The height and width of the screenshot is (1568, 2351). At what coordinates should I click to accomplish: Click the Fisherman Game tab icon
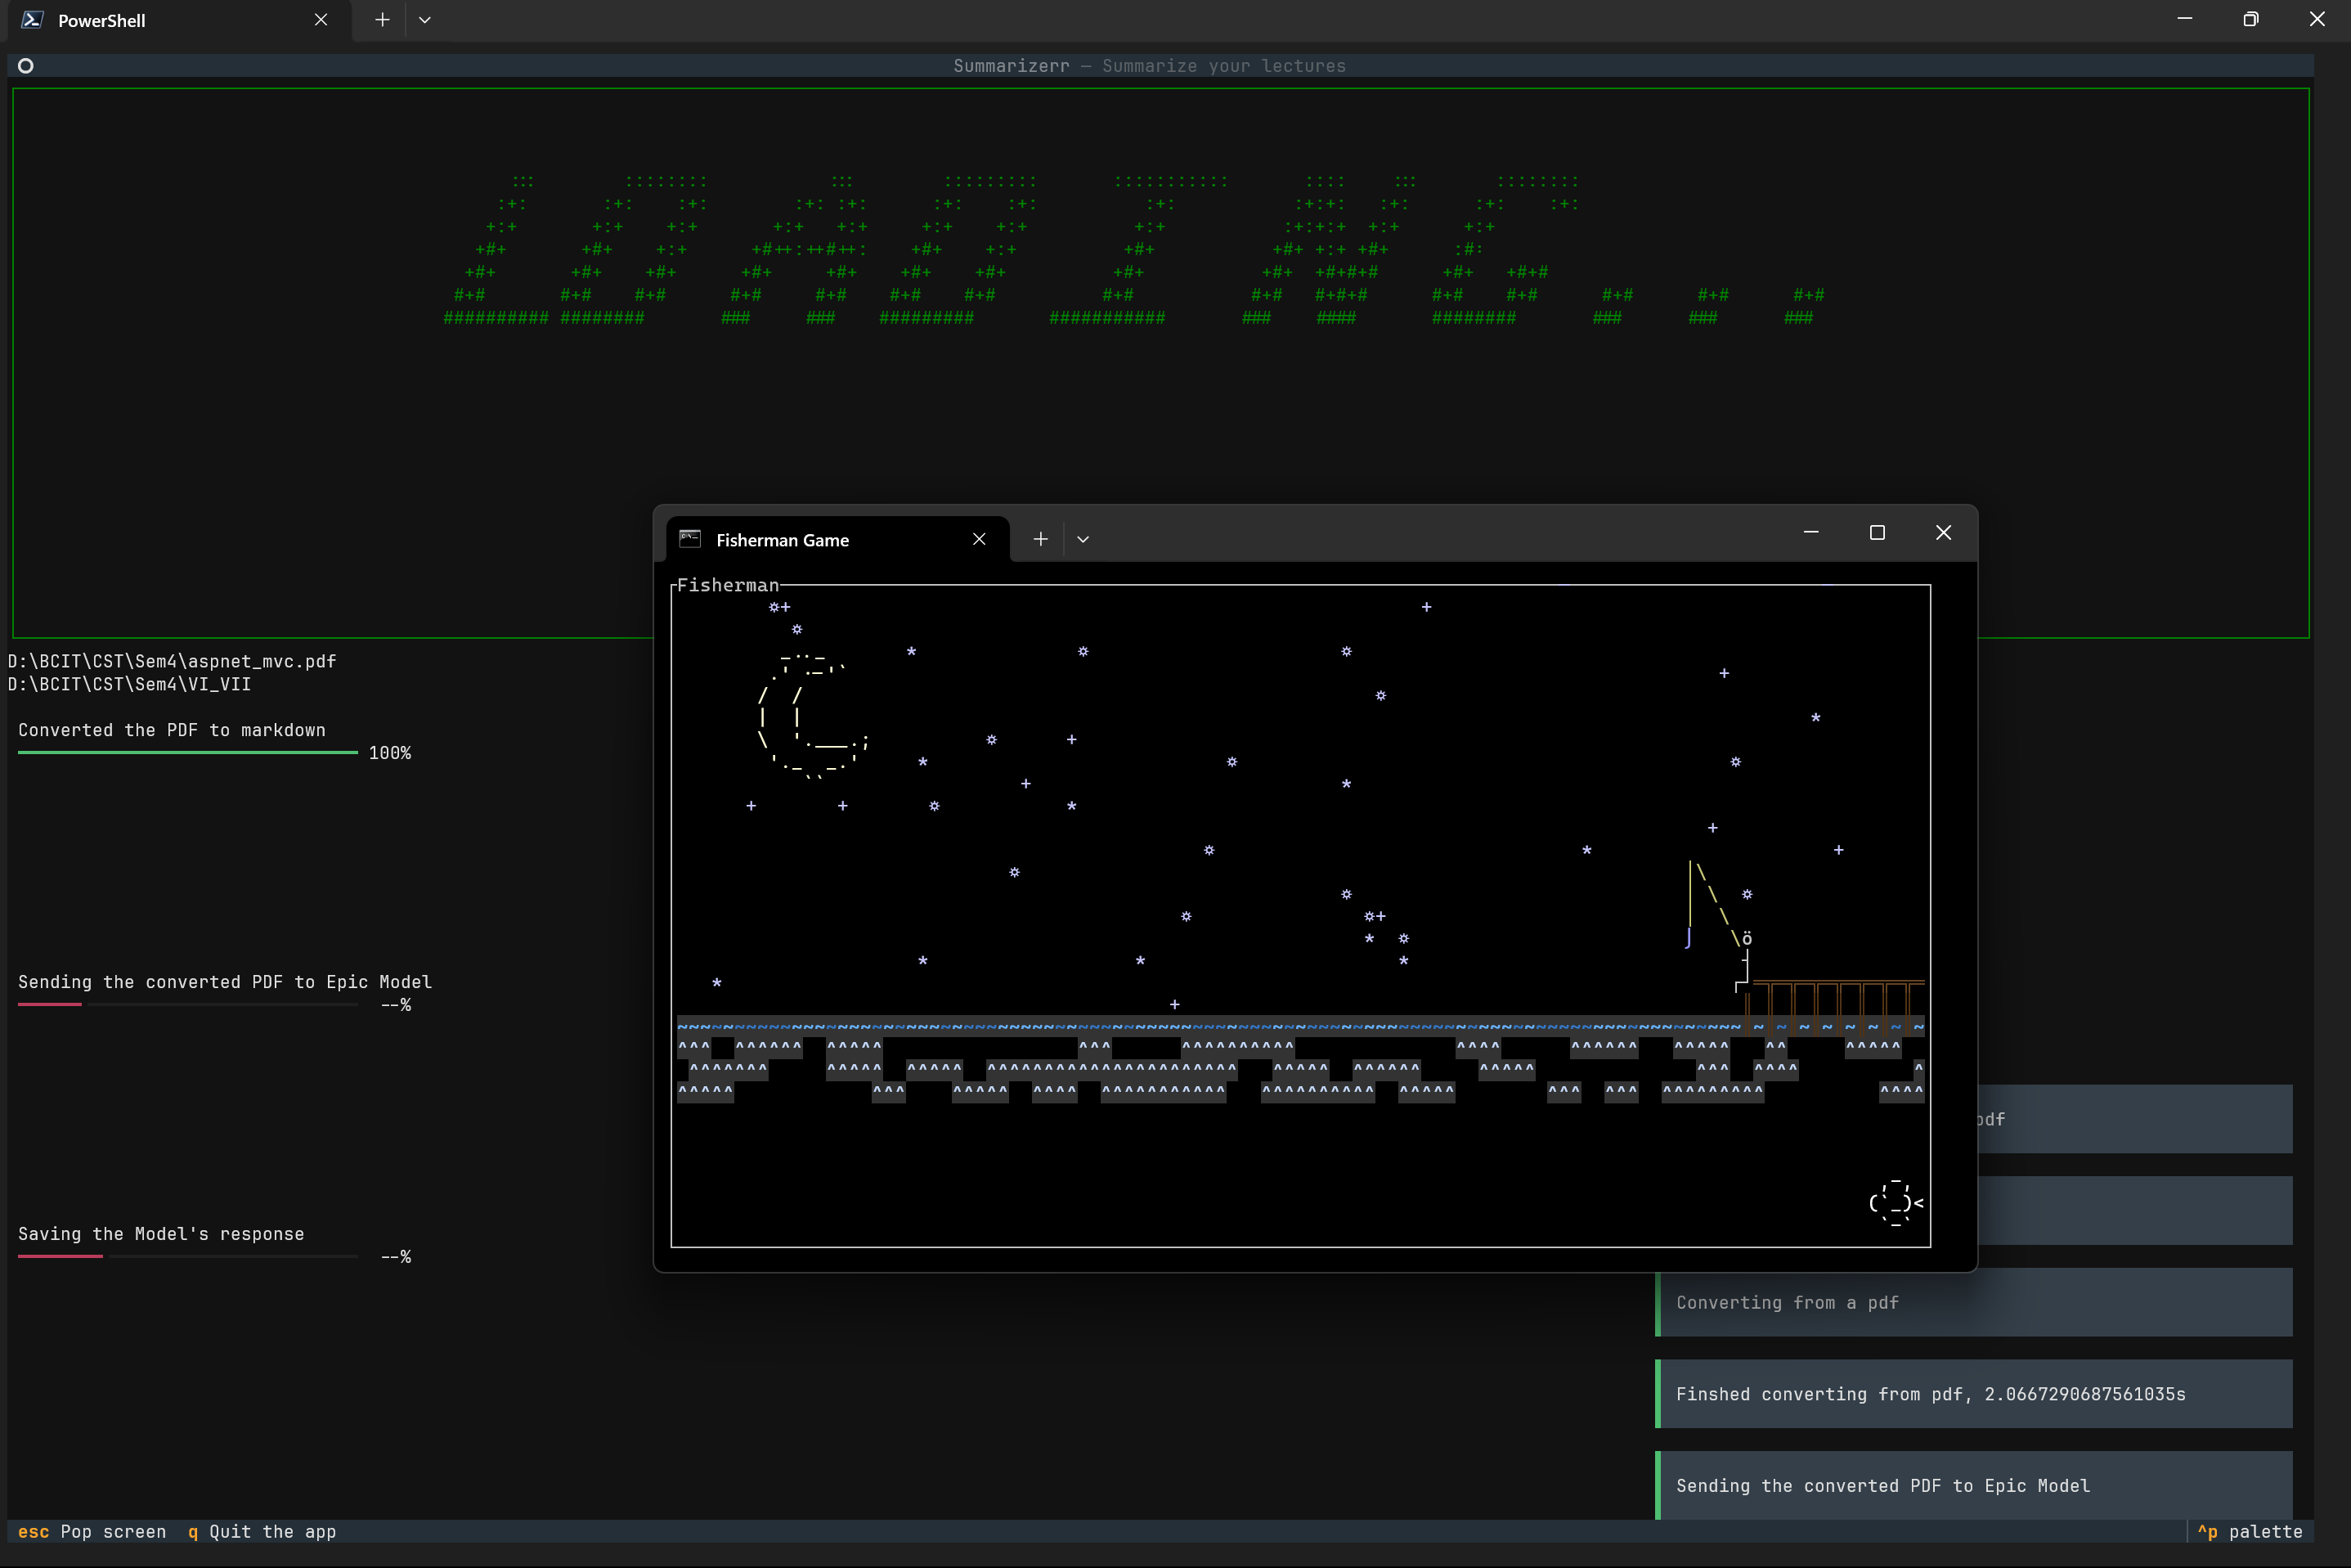pyautogui.click(x=689, y=539)
